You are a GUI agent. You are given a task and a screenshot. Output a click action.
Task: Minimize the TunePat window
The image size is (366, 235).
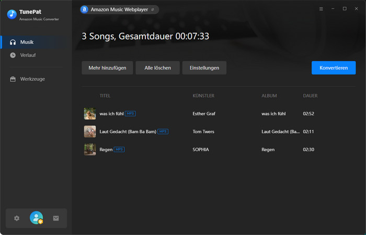coord(333,9)
